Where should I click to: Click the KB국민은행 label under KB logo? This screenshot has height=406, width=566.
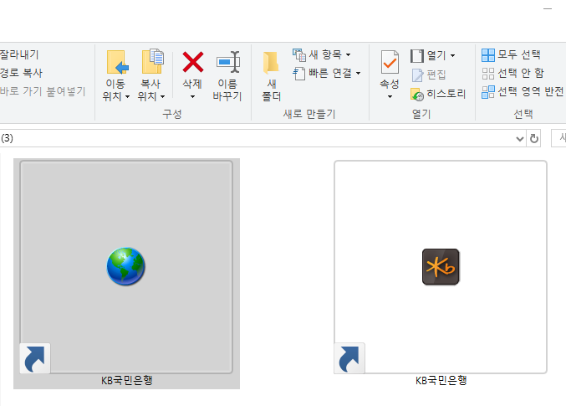click(441, 380)
